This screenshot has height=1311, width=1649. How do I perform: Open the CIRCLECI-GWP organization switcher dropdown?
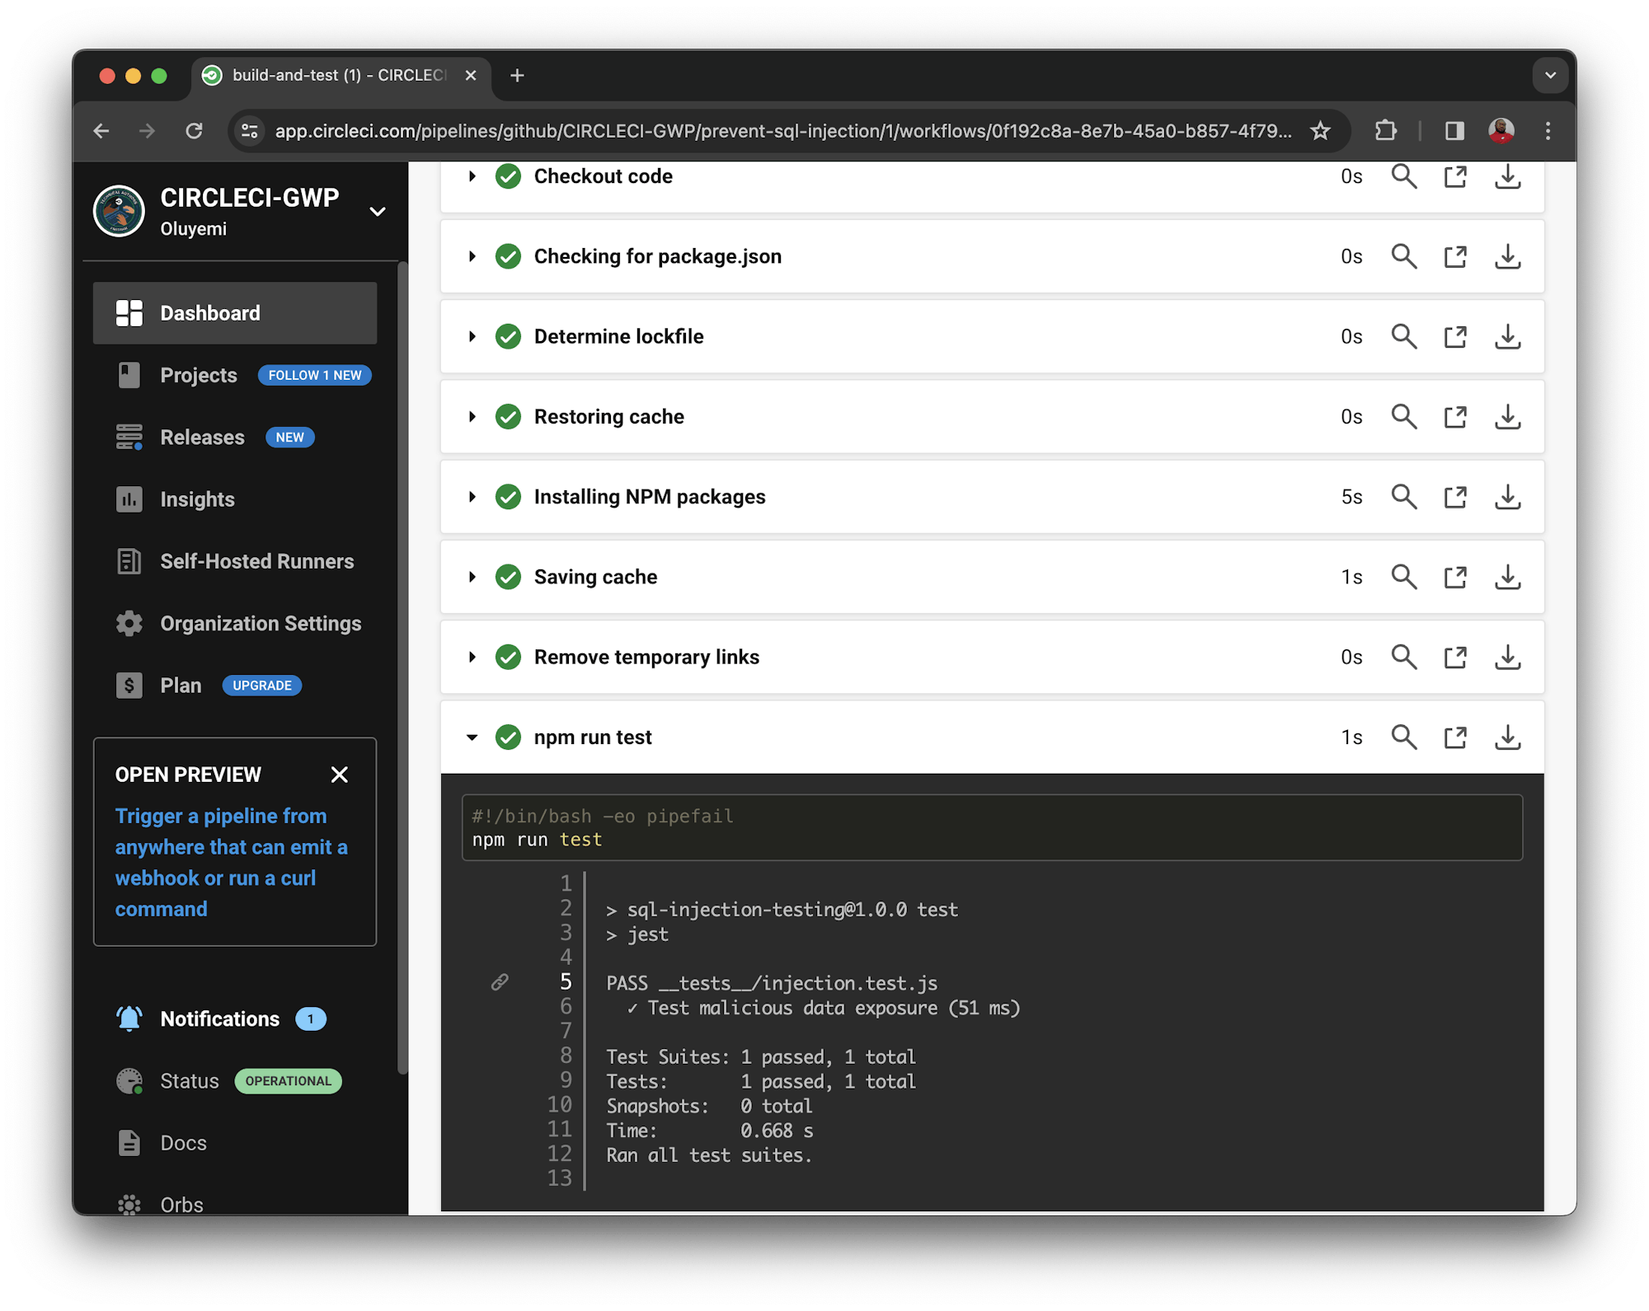coord(378,212)
